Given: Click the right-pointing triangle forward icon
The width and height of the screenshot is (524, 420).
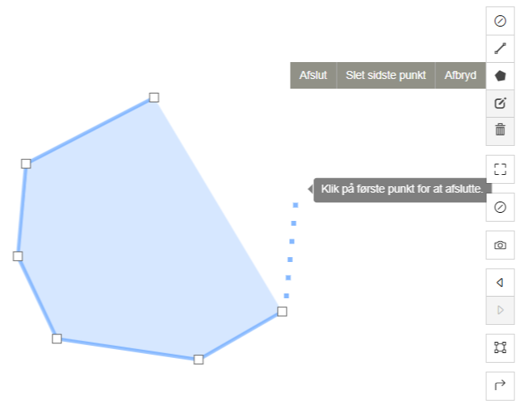Looking at the screenshot, I should 500,310.
